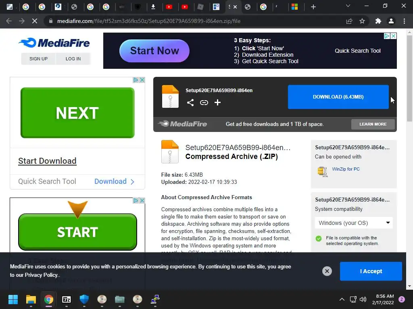
Task: Open Chrome three-dot menu
Action: (404, 21)
